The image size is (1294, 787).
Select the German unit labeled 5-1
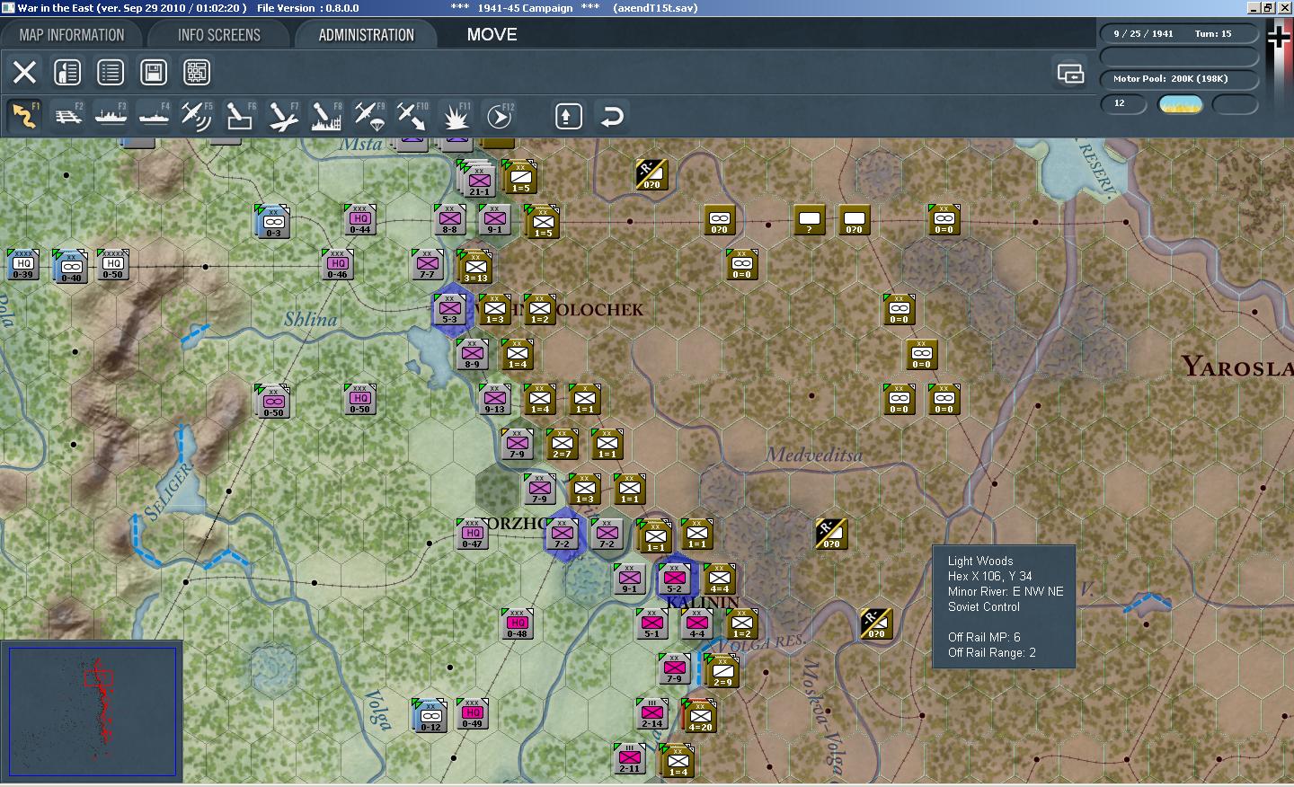[x=652, y=624]
